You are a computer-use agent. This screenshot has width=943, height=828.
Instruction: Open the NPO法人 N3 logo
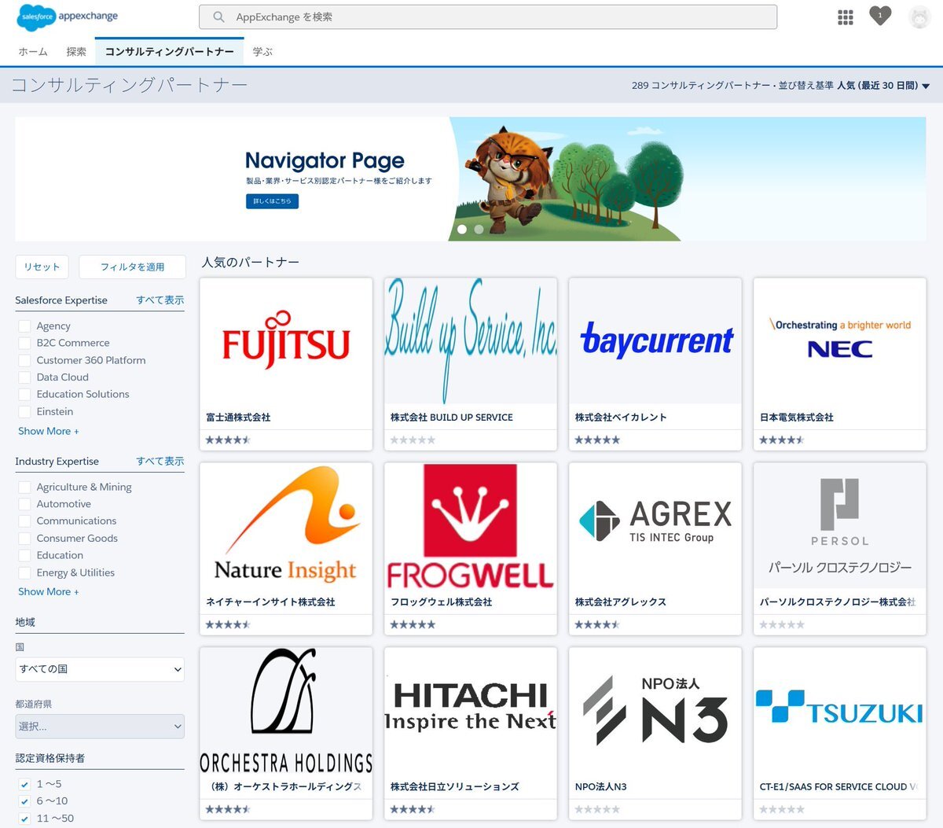tap(655, 711)
